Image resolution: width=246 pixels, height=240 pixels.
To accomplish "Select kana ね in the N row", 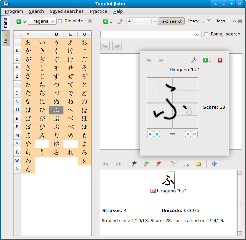I will coord(71,102).
